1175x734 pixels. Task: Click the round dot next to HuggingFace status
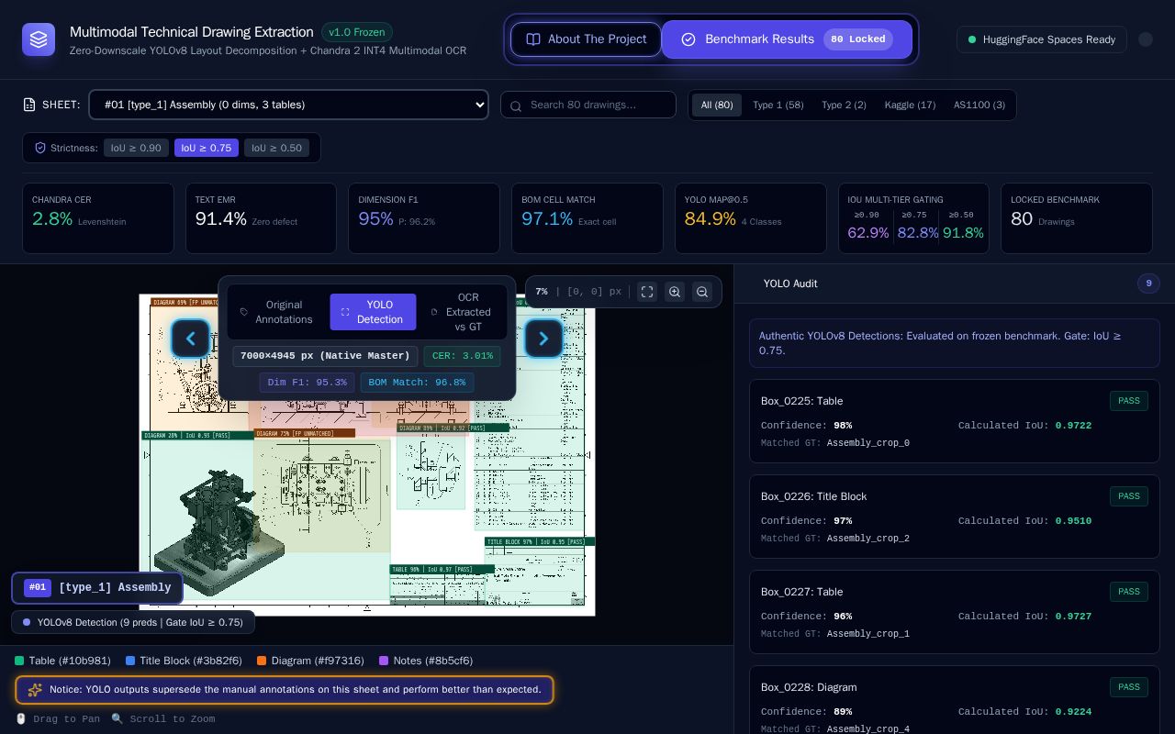pyautogui.click(x=1146, y=39)
